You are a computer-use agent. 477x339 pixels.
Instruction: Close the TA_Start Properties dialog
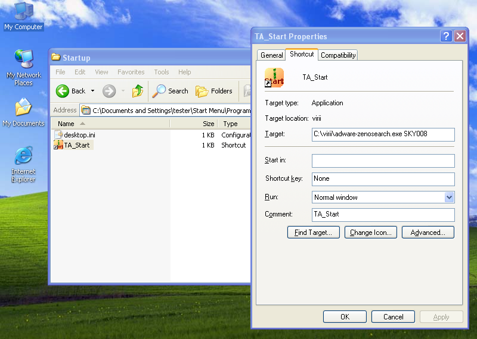(460, 36)
